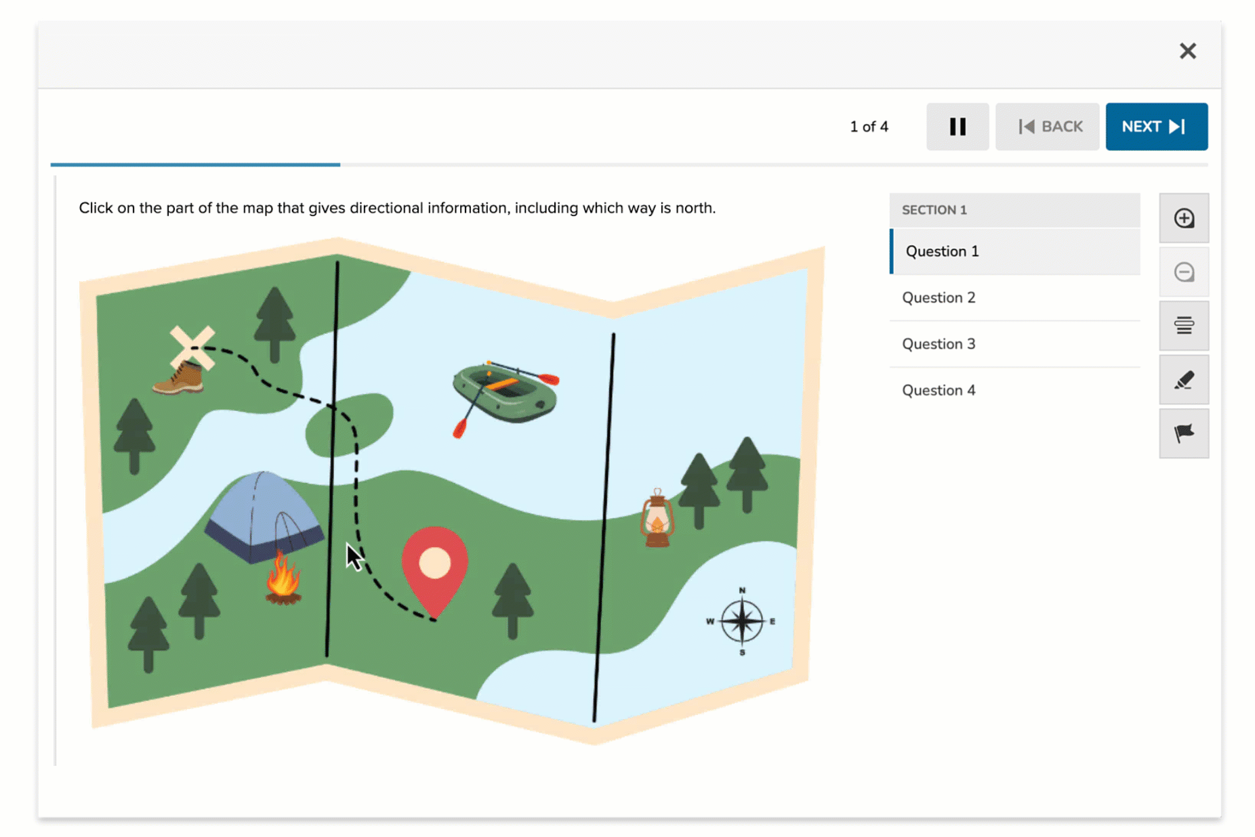Click the SECTION 1 header

coord(1014,210)
